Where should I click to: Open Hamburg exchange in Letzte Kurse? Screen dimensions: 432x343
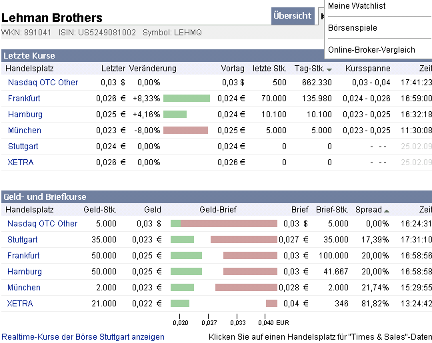[x=25, y=115]
